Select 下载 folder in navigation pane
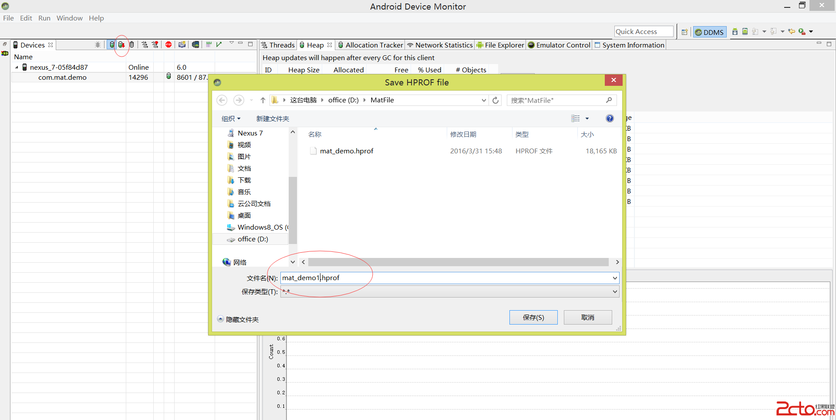Viewport: 836px width, 420px height. pos(244,180)
